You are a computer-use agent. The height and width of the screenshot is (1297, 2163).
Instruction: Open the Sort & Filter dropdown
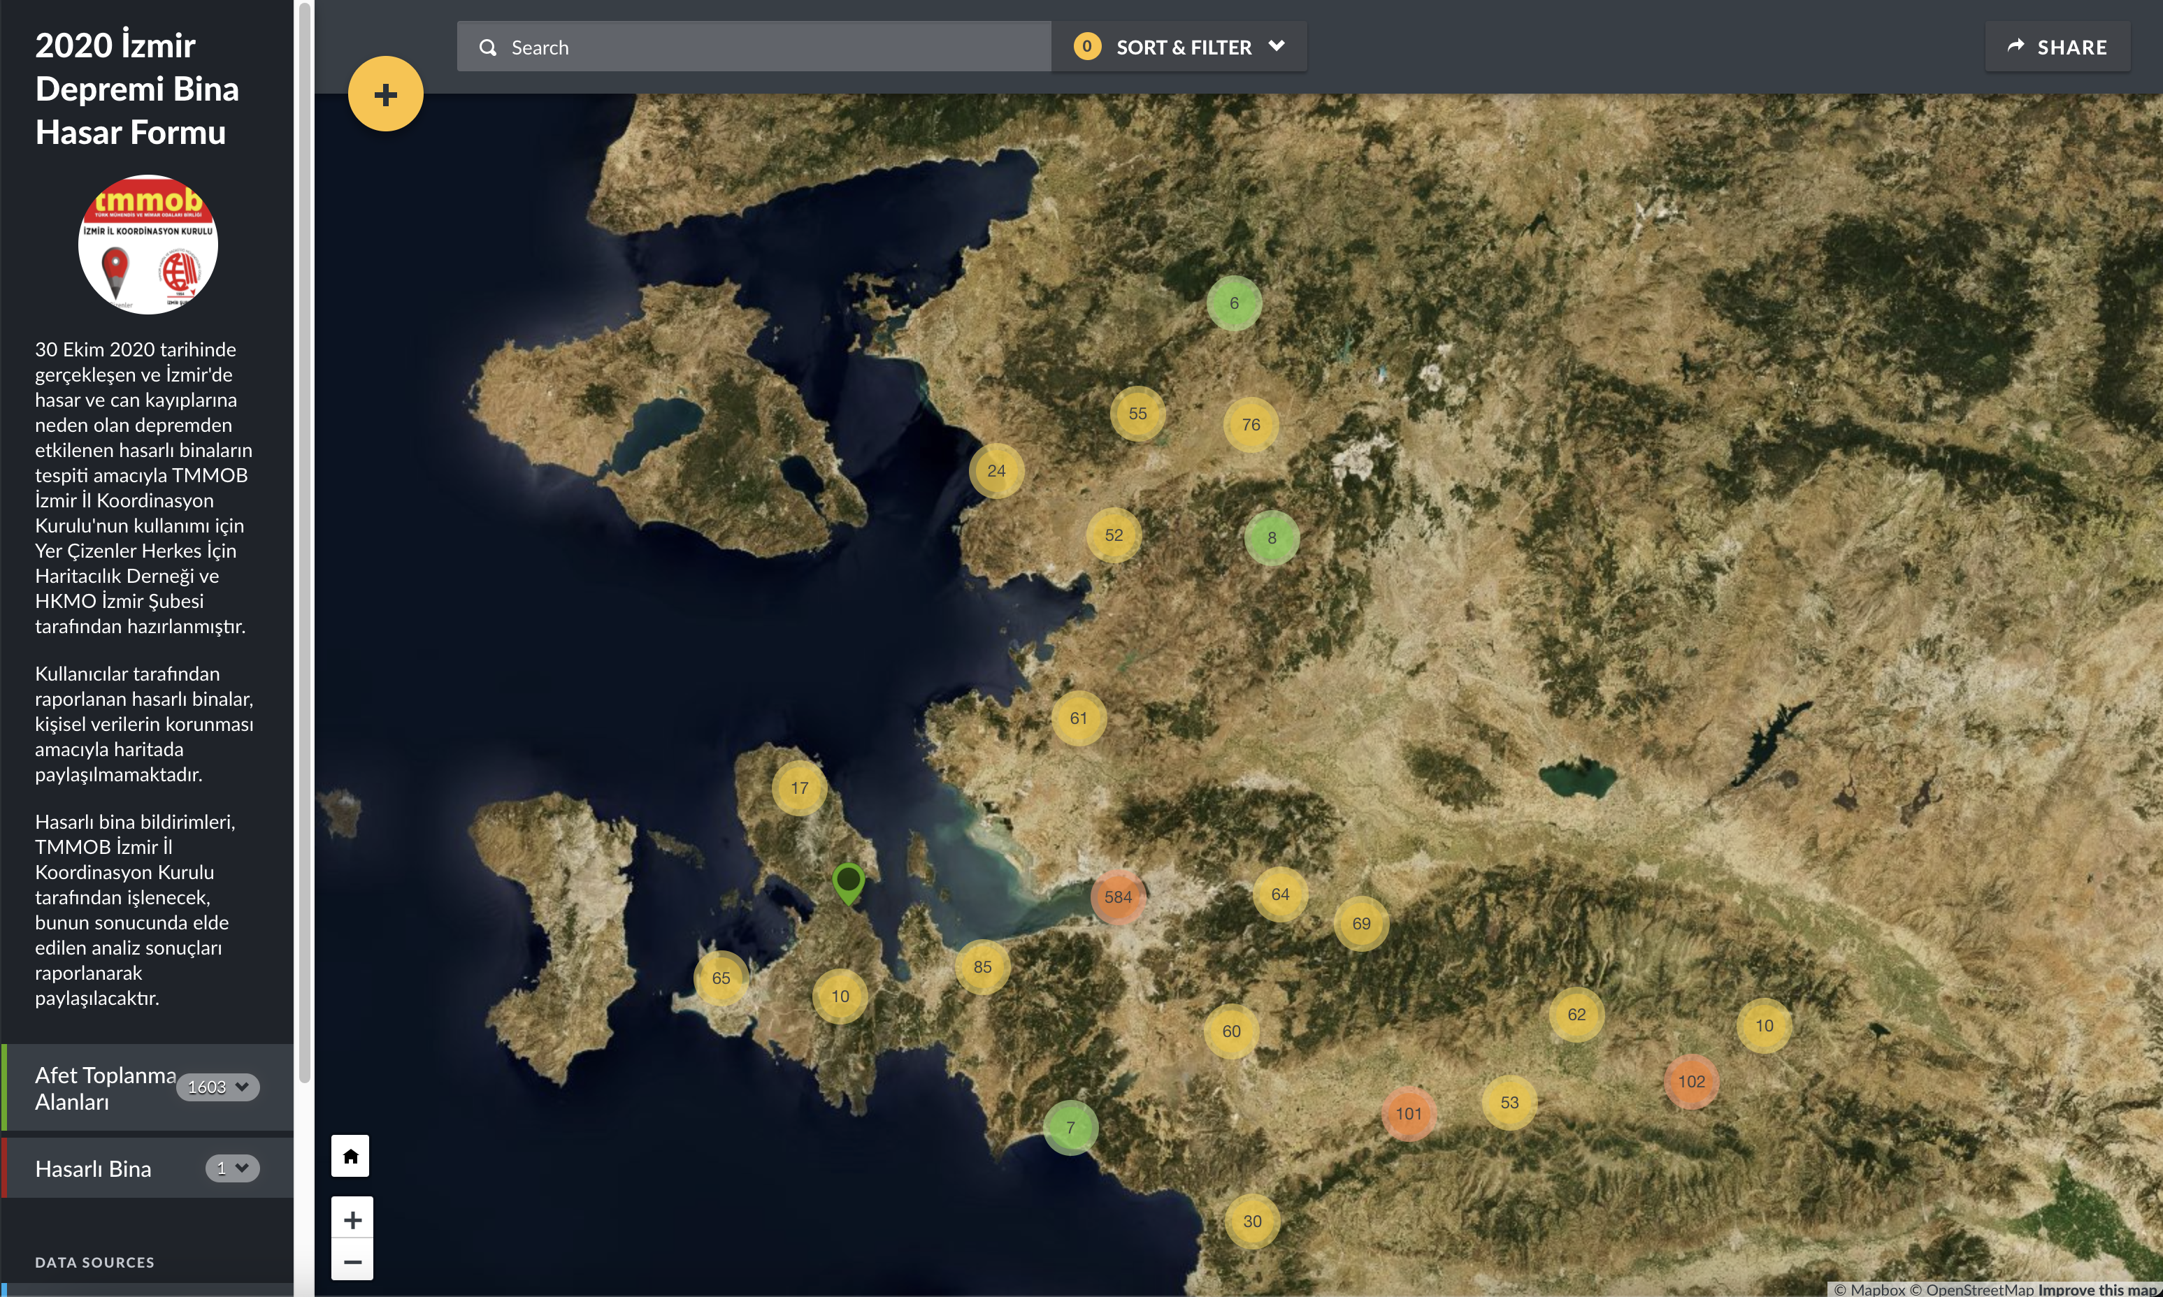point(1179,48)
